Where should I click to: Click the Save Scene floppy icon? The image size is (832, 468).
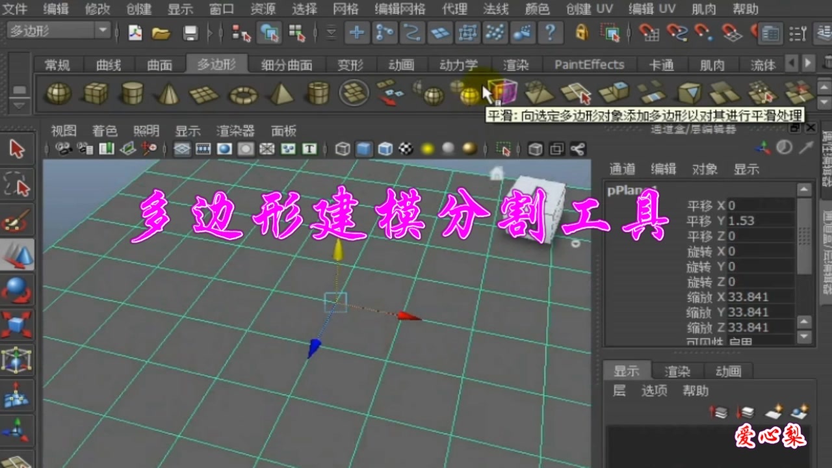point(190,32)
